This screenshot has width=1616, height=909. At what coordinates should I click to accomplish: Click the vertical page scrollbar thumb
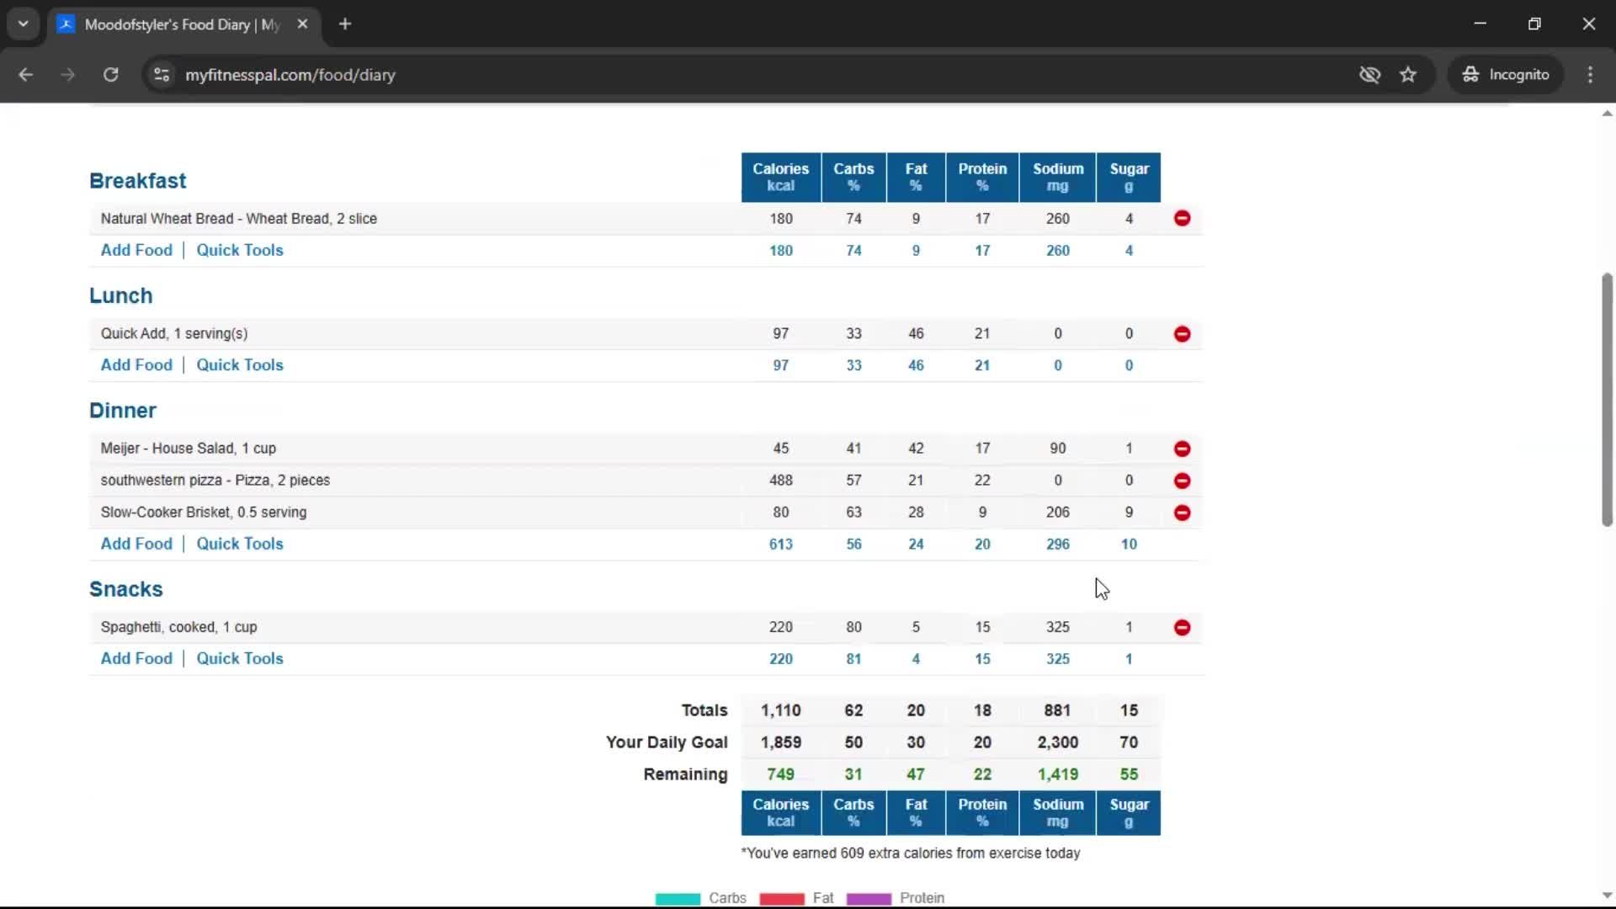point(1607,400)
